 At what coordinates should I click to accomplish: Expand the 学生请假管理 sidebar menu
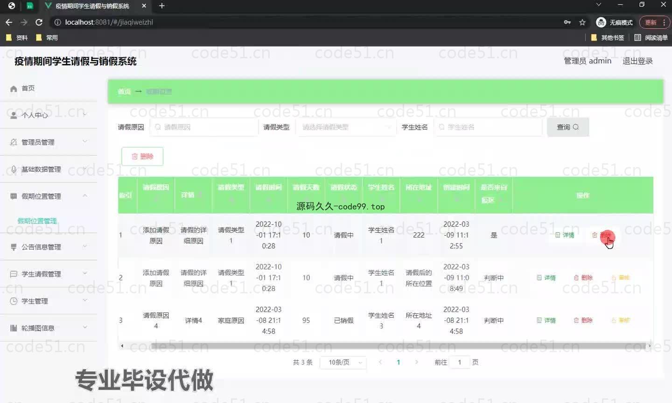click(49, 274)
